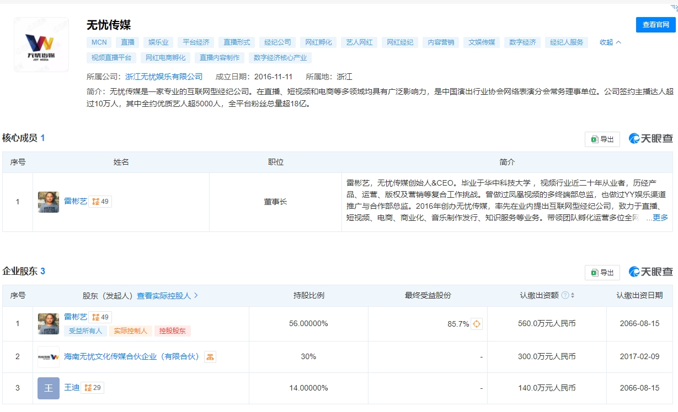Select the 数字经济核心产业 tag
The height and width of the screenshot is (412, 678).
pos(280,58)
